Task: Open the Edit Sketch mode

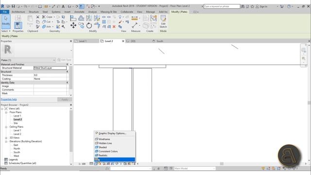Action: tap(163, 21)
